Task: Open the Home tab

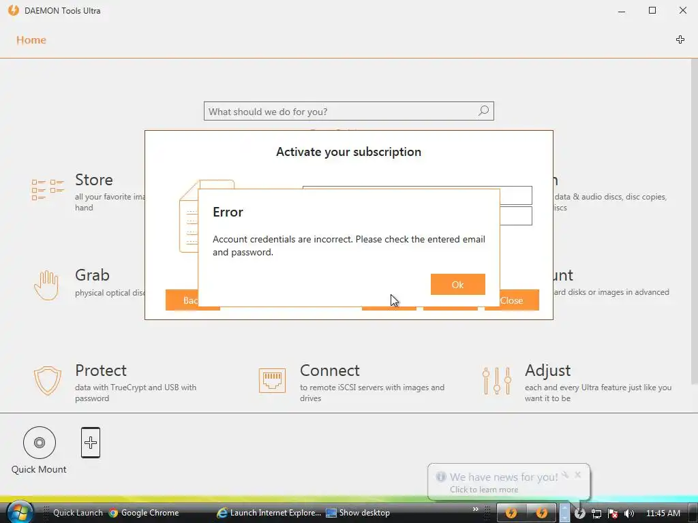Action: click(x=31, y=40)
